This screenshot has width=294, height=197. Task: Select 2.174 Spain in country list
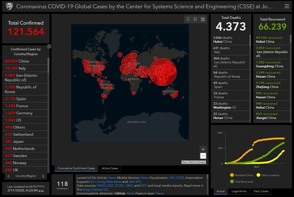pyautogui.click(x=25, y=99)
